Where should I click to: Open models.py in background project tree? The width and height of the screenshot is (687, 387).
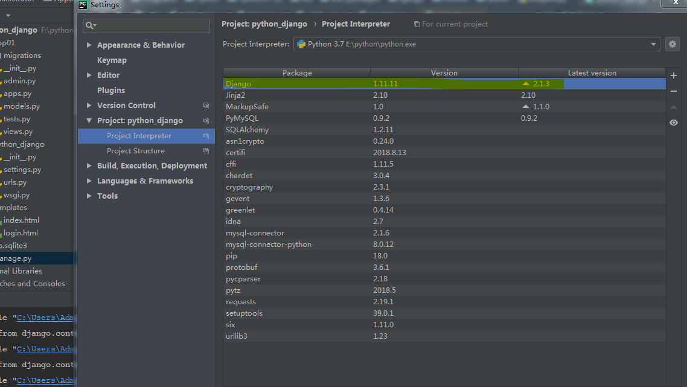click(22, 106)
